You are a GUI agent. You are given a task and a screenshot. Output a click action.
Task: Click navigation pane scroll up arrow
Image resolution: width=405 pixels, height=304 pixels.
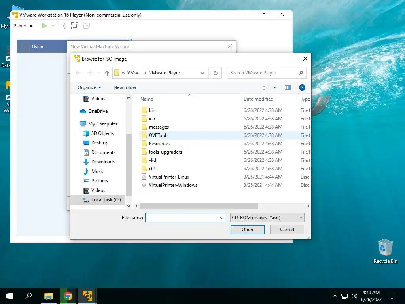(x=129, y=98)
